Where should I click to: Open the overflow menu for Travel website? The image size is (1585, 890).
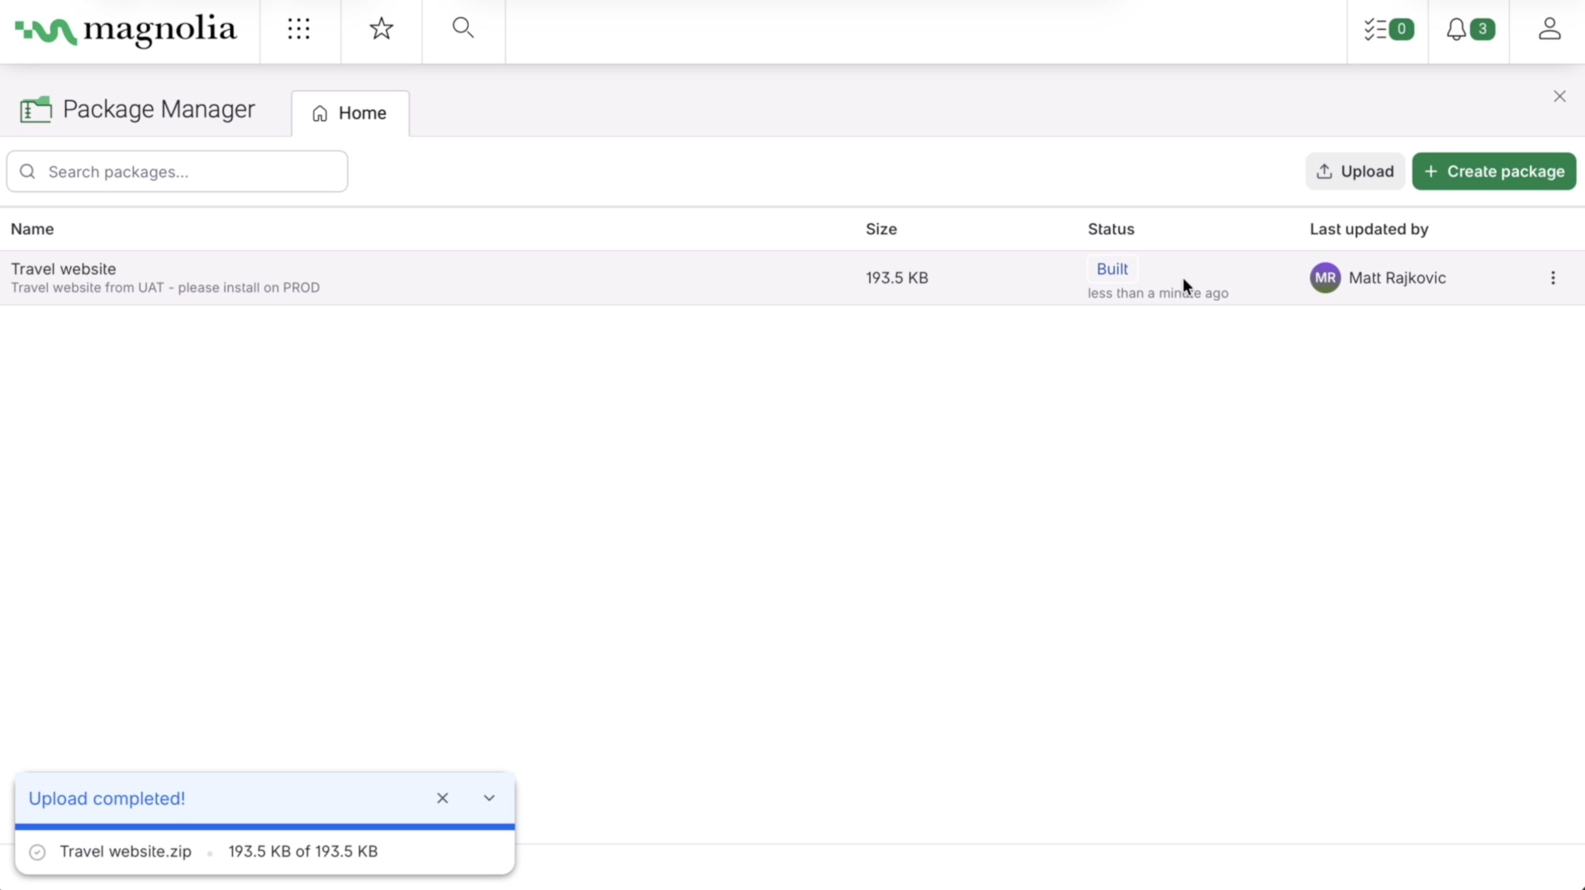(1553, 277)
